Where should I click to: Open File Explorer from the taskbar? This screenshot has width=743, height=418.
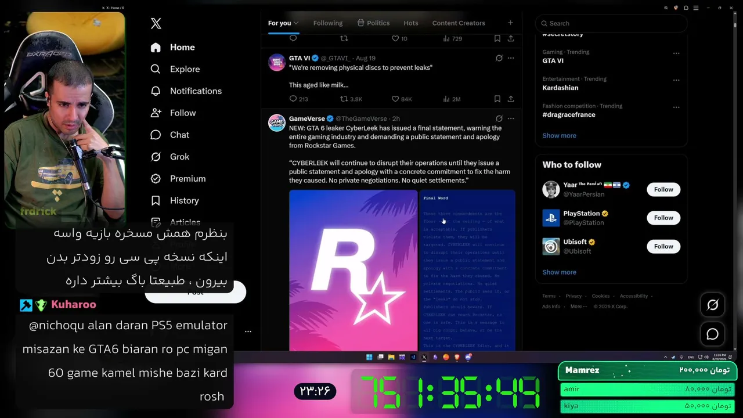tap(391, 357)
